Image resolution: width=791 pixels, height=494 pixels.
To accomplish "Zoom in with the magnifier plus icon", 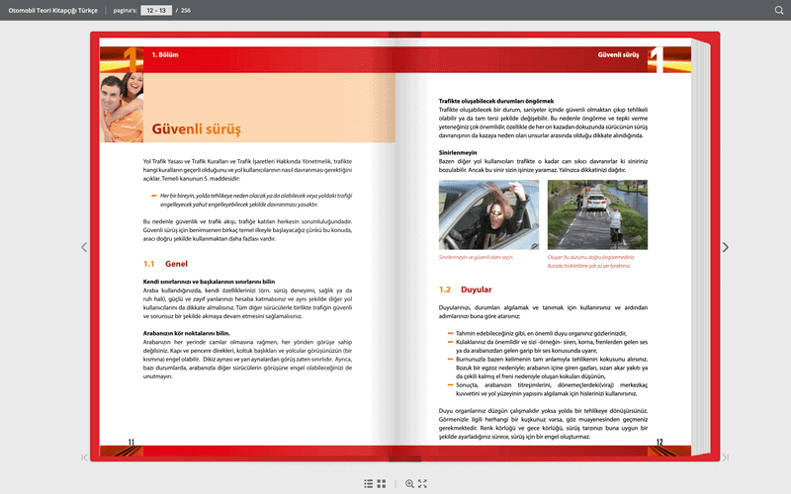I will pyautogui.click(x=409, y=483).
